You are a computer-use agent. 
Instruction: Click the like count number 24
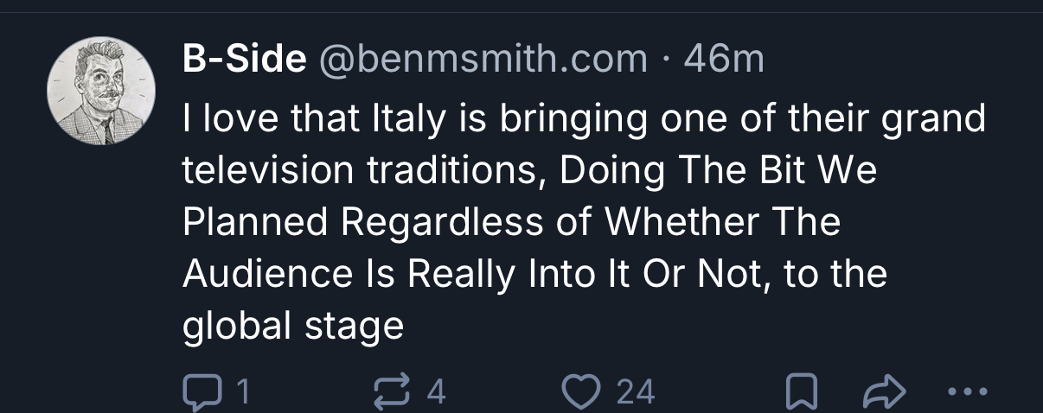click(x=635, y=393)
